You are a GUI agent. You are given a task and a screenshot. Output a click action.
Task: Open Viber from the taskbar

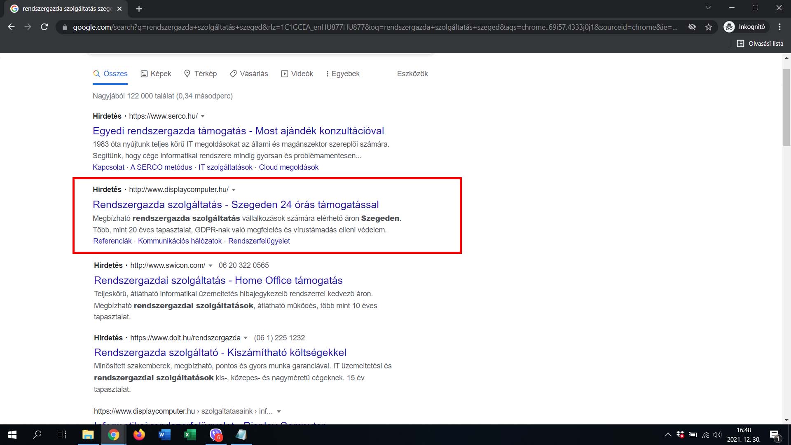coord(216,435)
